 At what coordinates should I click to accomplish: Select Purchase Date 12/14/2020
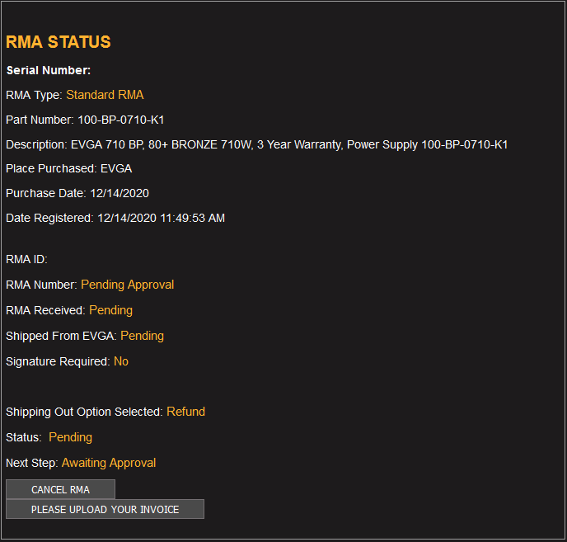[x=77, y=193]
